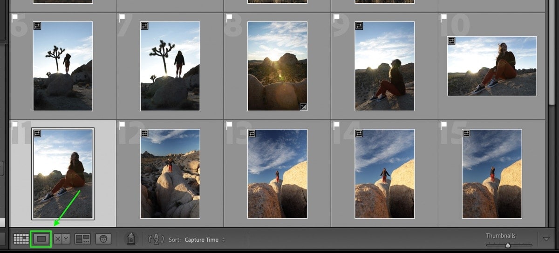Viewport: 559px width, 253px height.
Task: Select photo 13 of person on boulder
Action: (x=277, y=174)
